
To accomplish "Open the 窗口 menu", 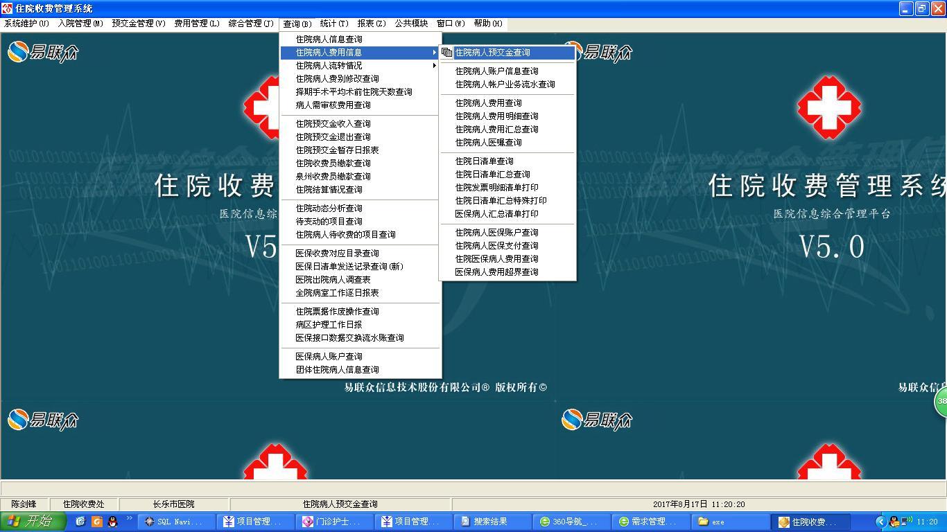I will pos(451,24).
